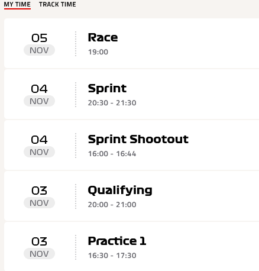Click the NOV badge in Race row
This screenshot has height=271, width=259.
pyautogui.click(x=39, y=50)
